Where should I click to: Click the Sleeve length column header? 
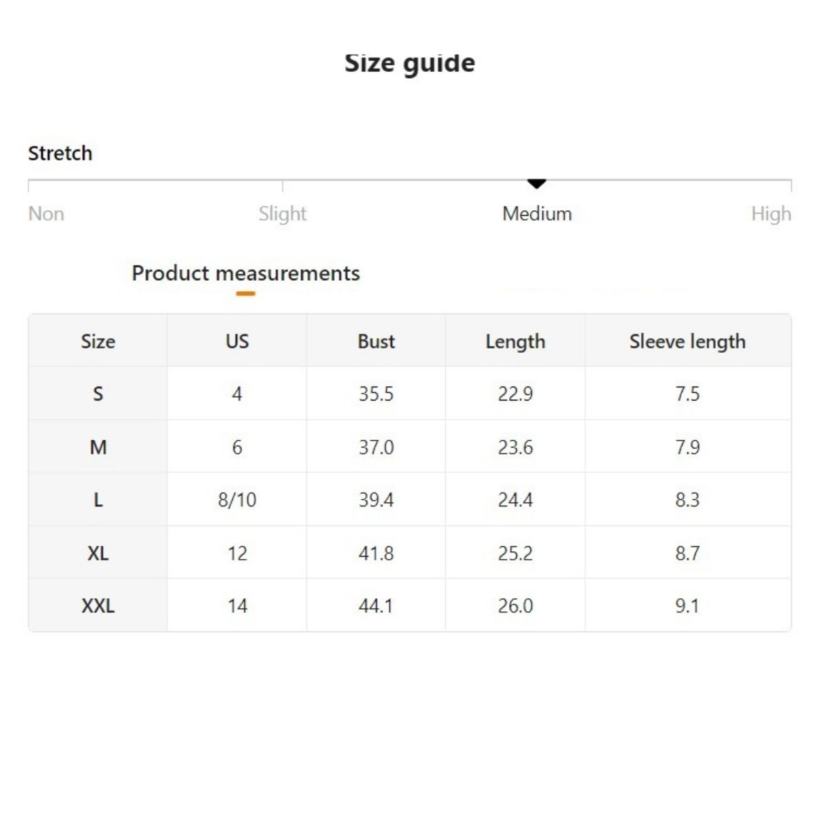(x=688, y=342)
